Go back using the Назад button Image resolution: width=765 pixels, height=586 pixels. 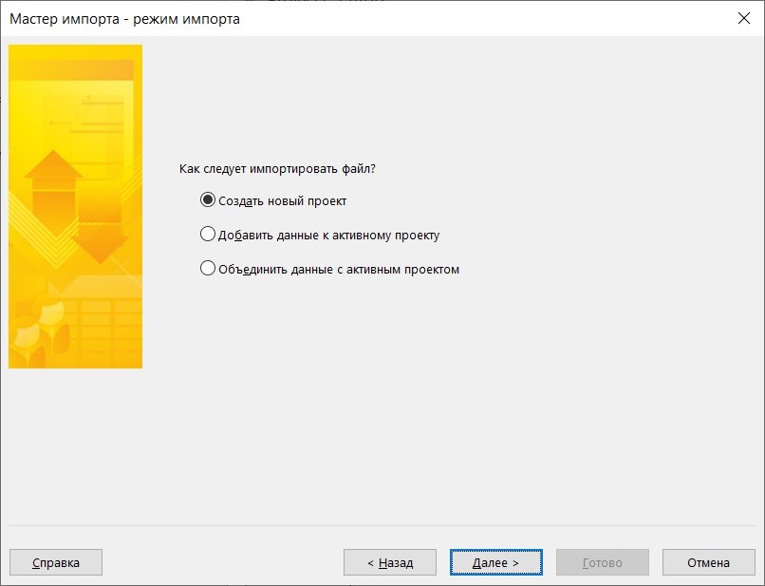(x=390, y=562)
